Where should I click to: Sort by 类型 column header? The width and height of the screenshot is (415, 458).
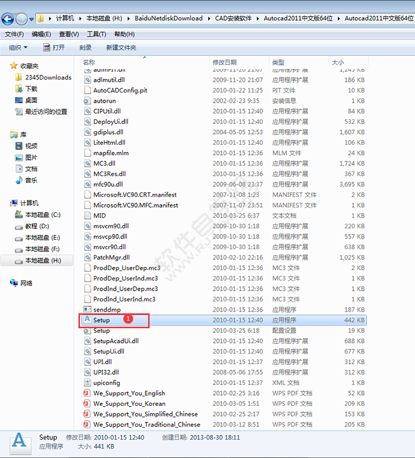coord(278,62)
